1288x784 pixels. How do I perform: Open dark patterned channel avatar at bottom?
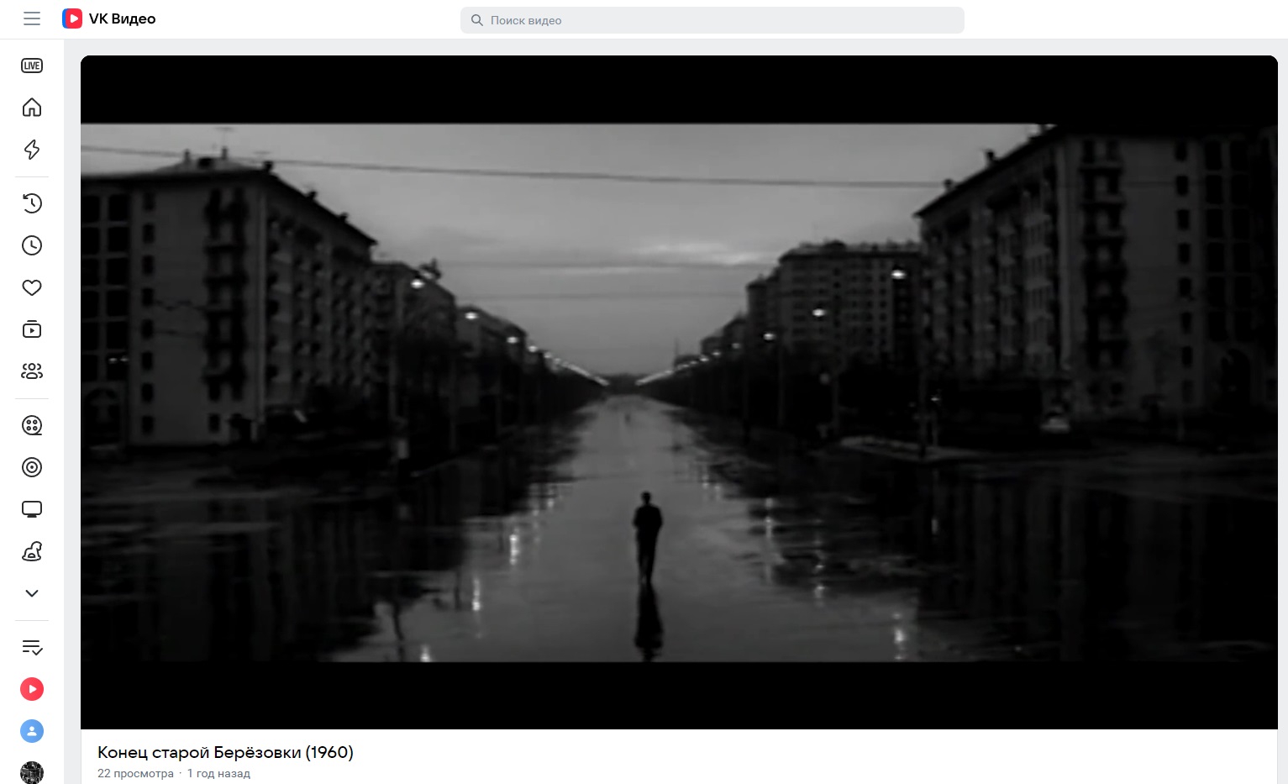tap(32, 772)
